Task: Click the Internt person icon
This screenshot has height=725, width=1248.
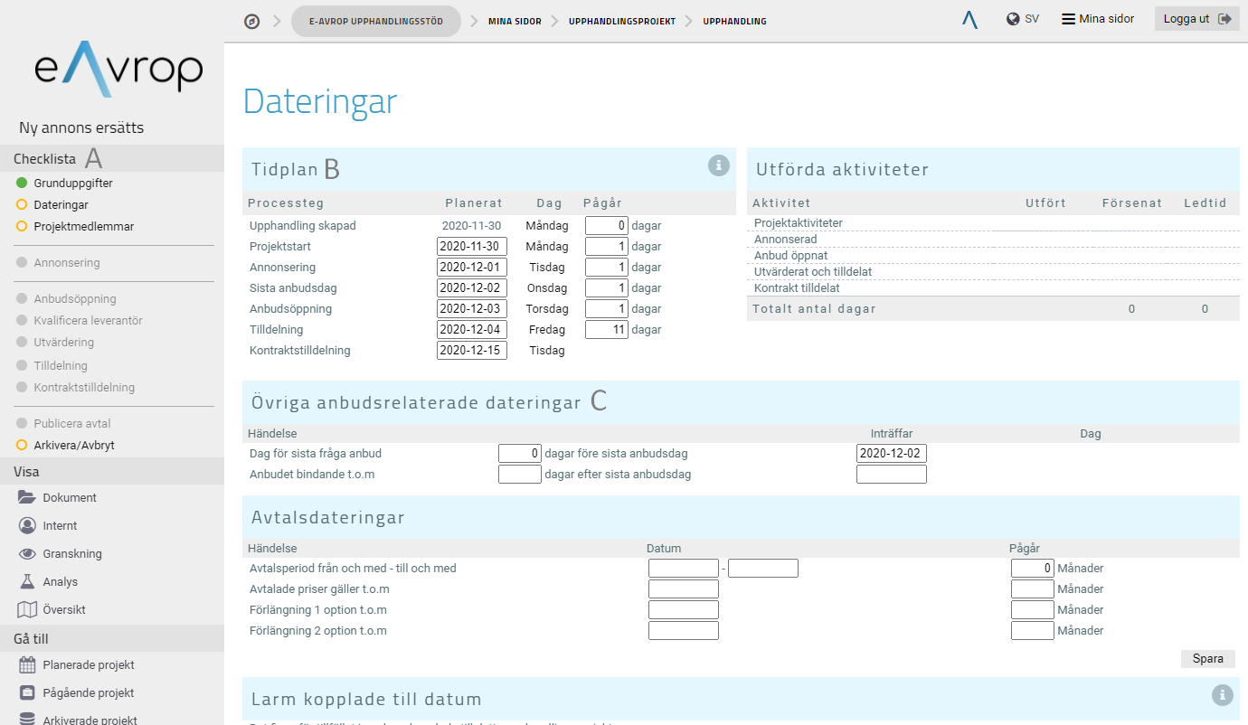Action: [27, 525]
